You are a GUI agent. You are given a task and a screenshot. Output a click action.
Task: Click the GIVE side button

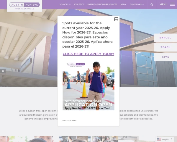coord(165,57)
